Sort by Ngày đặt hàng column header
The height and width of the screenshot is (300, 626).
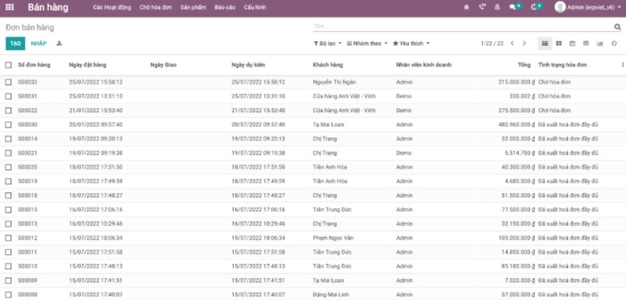point(88,65)
